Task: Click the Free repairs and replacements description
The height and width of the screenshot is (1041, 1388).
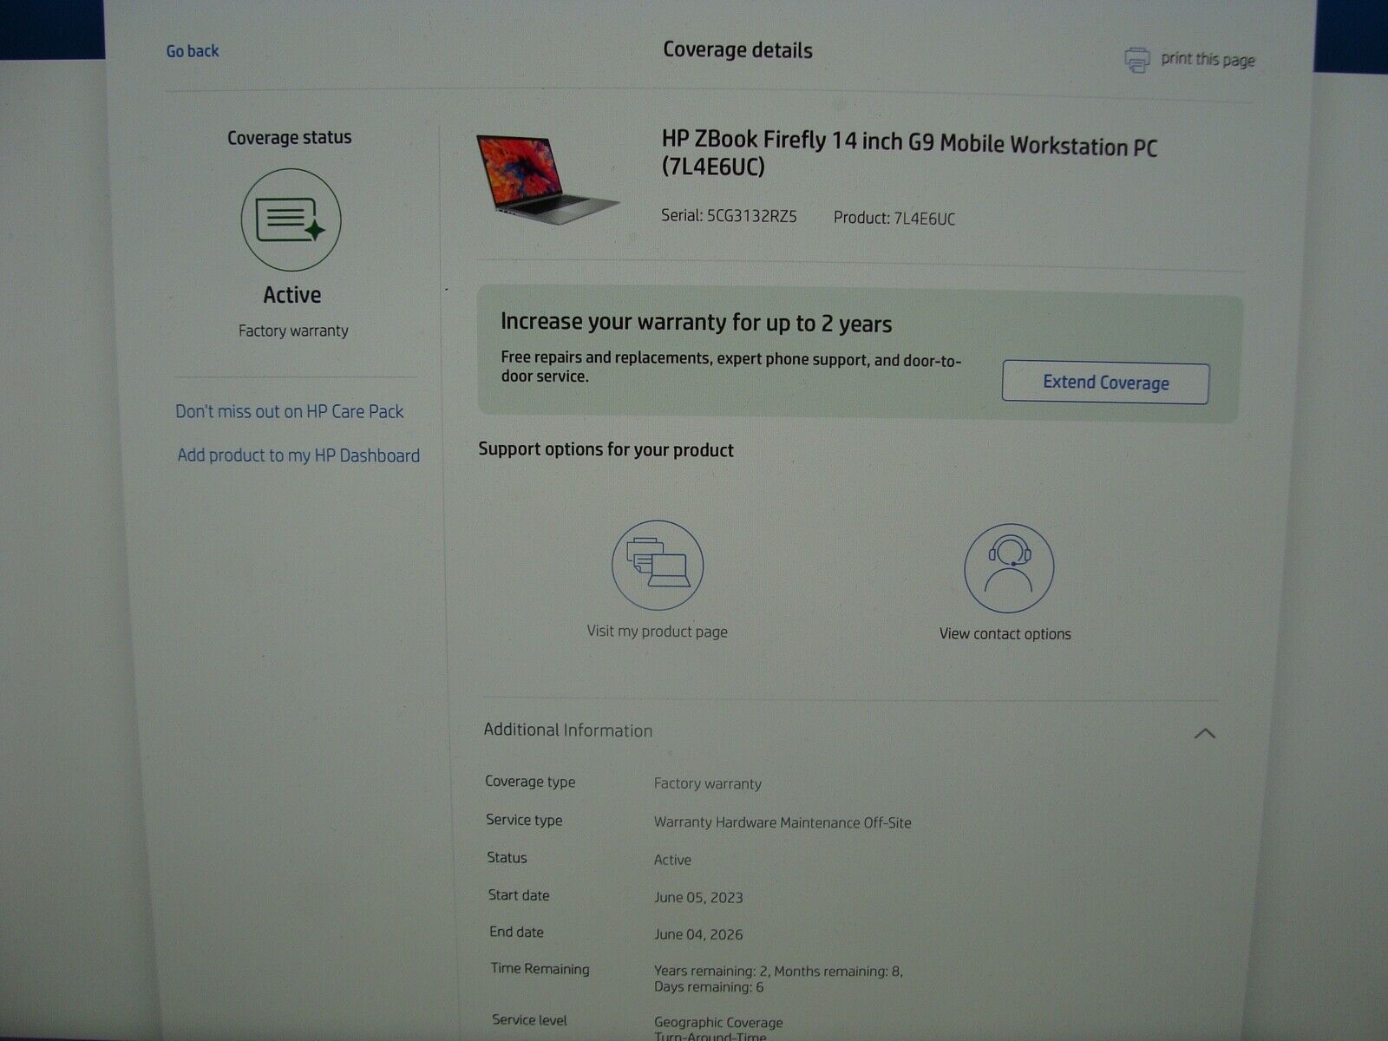Action: coord(730,367)
